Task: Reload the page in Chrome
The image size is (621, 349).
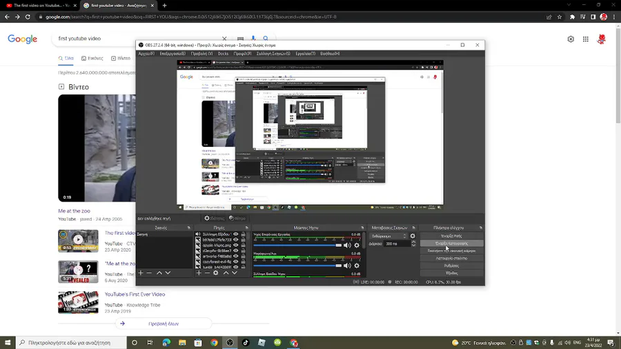Action: (x=28, y=17)
